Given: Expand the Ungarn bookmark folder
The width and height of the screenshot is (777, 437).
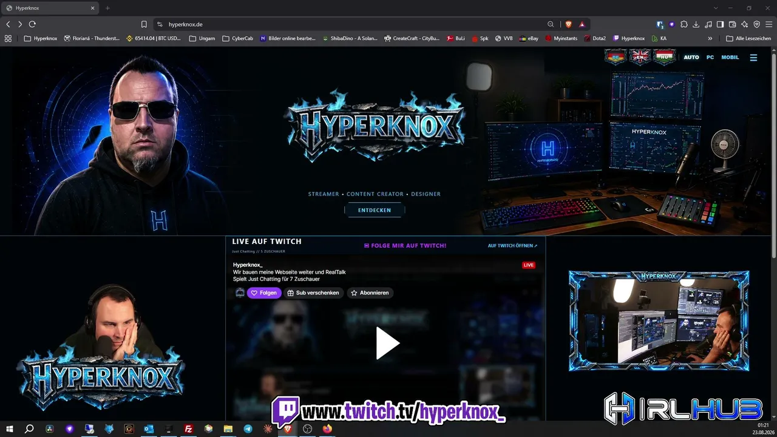Looking at the screenshot, I should click(x=202, y=38).
